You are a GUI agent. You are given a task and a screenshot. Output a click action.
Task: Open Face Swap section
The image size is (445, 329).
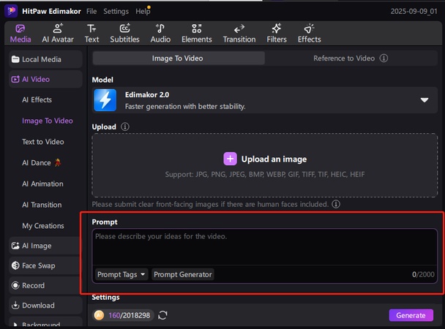pos(45,265)
